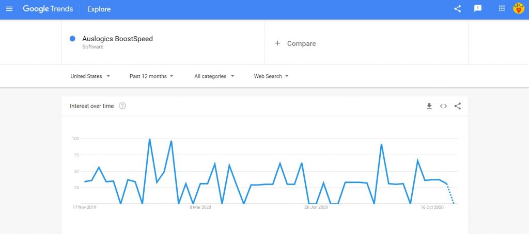Share the Interest over time chart

pyautogui.click(x=458, y=106)
